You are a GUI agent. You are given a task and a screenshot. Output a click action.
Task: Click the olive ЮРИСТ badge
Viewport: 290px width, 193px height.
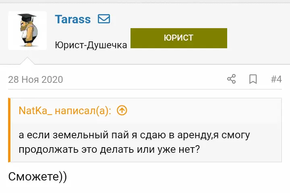pyautogui.click(x=179, y=38)
